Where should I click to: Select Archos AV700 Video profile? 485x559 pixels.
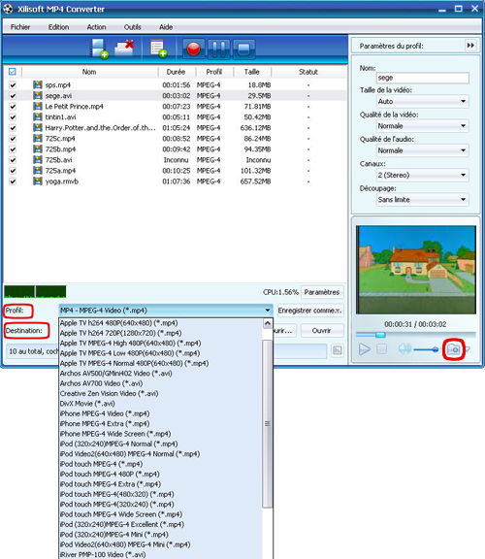point(160,383)
